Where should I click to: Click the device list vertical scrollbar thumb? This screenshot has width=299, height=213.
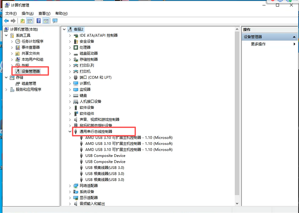(x=237, y=113)
